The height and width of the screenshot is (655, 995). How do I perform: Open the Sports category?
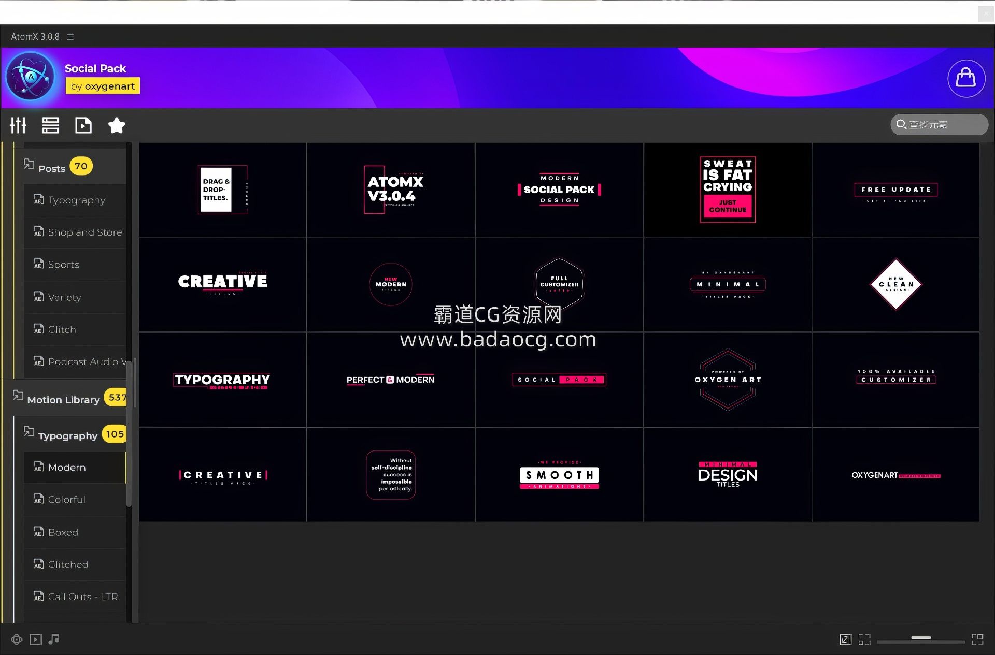[75, 264]
